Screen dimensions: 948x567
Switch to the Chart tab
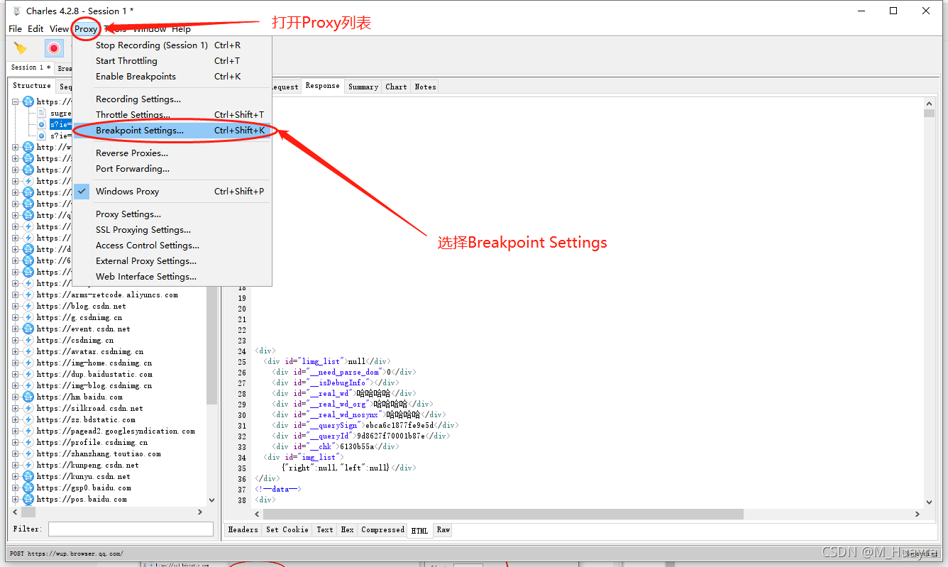point(396,87)
